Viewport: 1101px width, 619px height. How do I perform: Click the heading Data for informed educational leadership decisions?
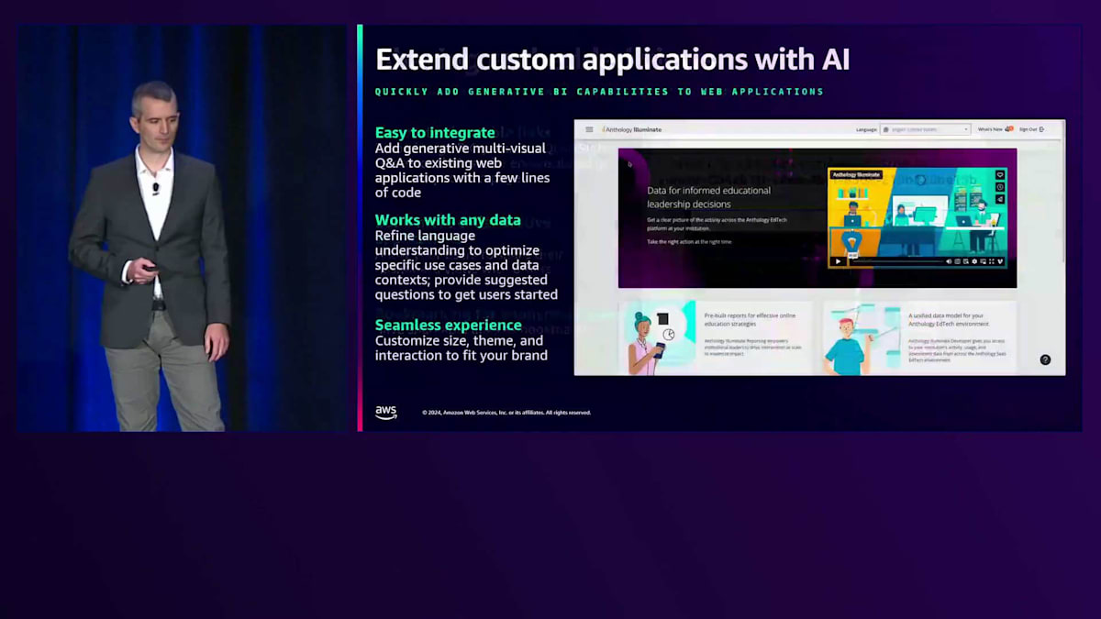click(708, 197)
